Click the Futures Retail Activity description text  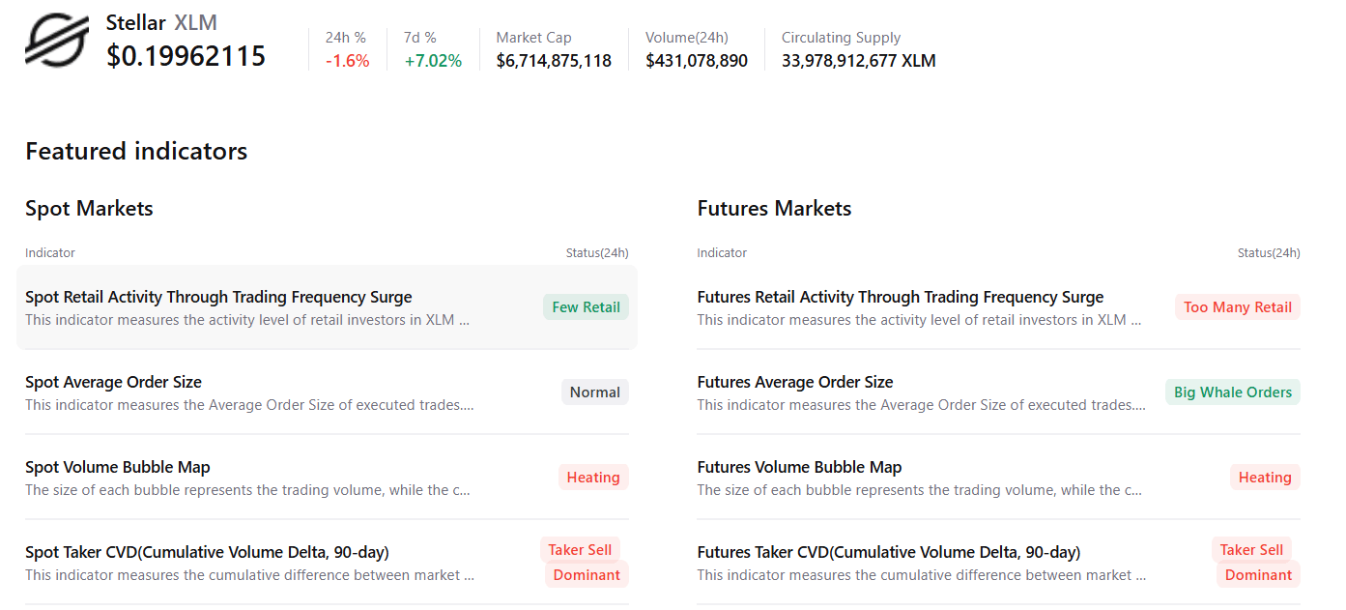(920, 320)
